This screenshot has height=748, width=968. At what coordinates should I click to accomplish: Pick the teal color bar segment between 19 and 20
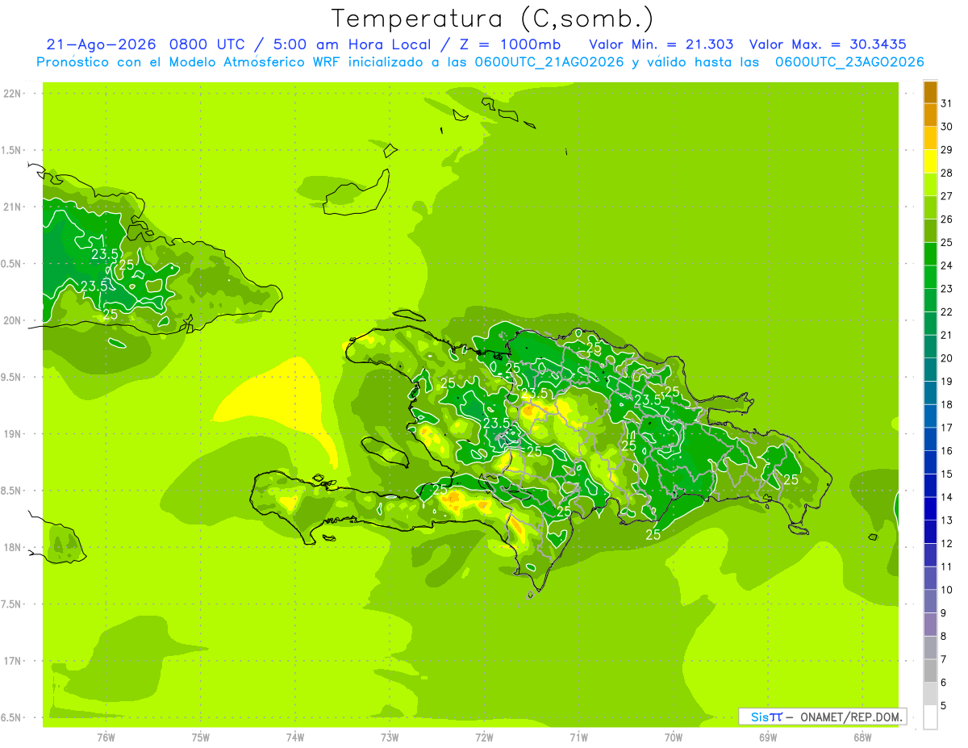pos(930,370)
